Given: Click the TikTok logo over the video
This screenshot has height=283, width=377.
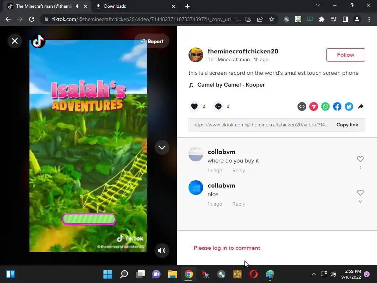Looking at the screenshot, I should (x=38, y=41).
